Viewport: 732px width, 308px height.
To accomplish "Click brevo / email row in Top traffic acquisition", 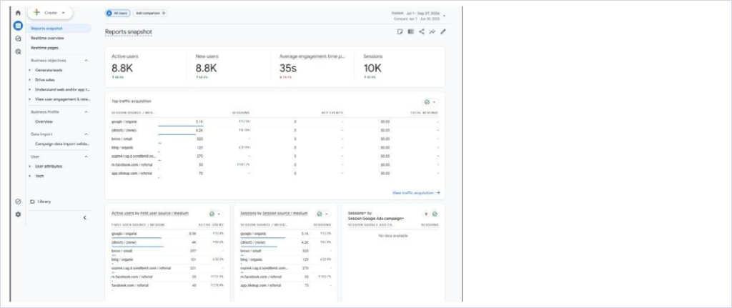I will click(274, 139).
